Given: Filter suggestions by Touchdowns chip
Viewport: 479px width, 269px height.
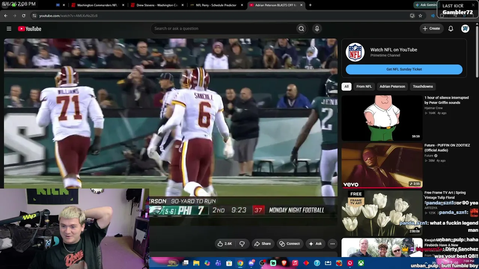Looking at the screenshot, I should point(423,86).
